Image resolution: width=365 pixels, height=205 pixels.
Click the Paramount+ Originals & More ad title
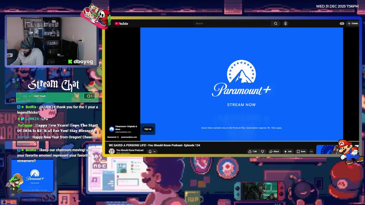coord(126,128)
